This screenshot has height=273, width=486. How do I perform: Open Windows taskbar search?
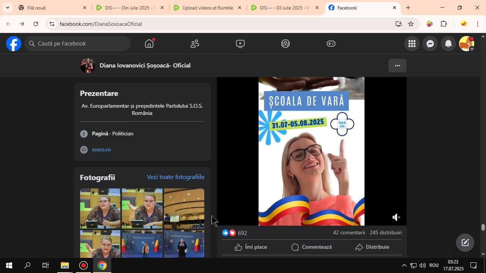27,265
